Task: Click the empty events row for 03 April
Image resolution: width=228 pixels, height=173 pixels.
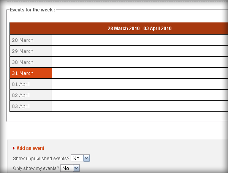Action: [139, 106]
